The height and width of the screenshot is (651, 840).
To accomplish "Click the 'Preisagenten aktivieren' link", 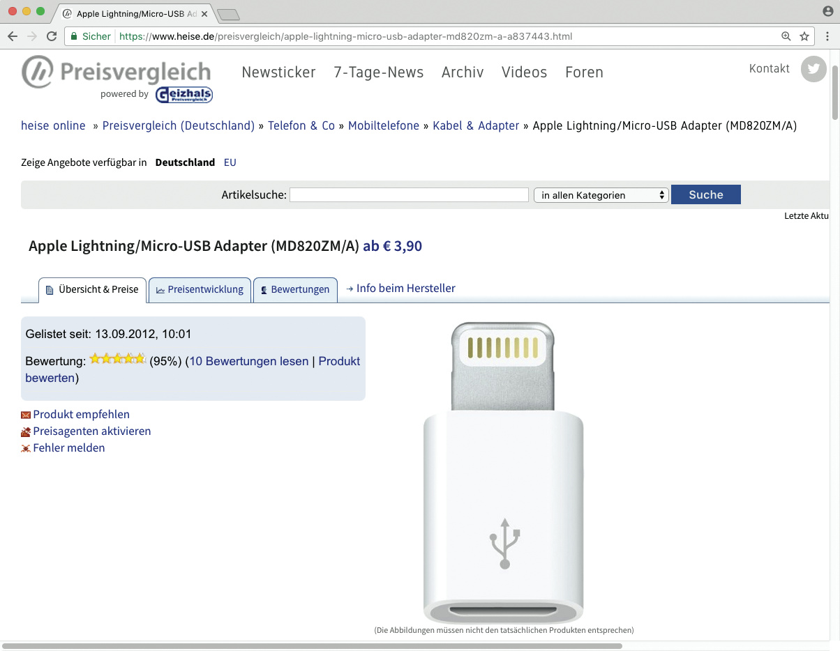I will click(x=92, y=431).
